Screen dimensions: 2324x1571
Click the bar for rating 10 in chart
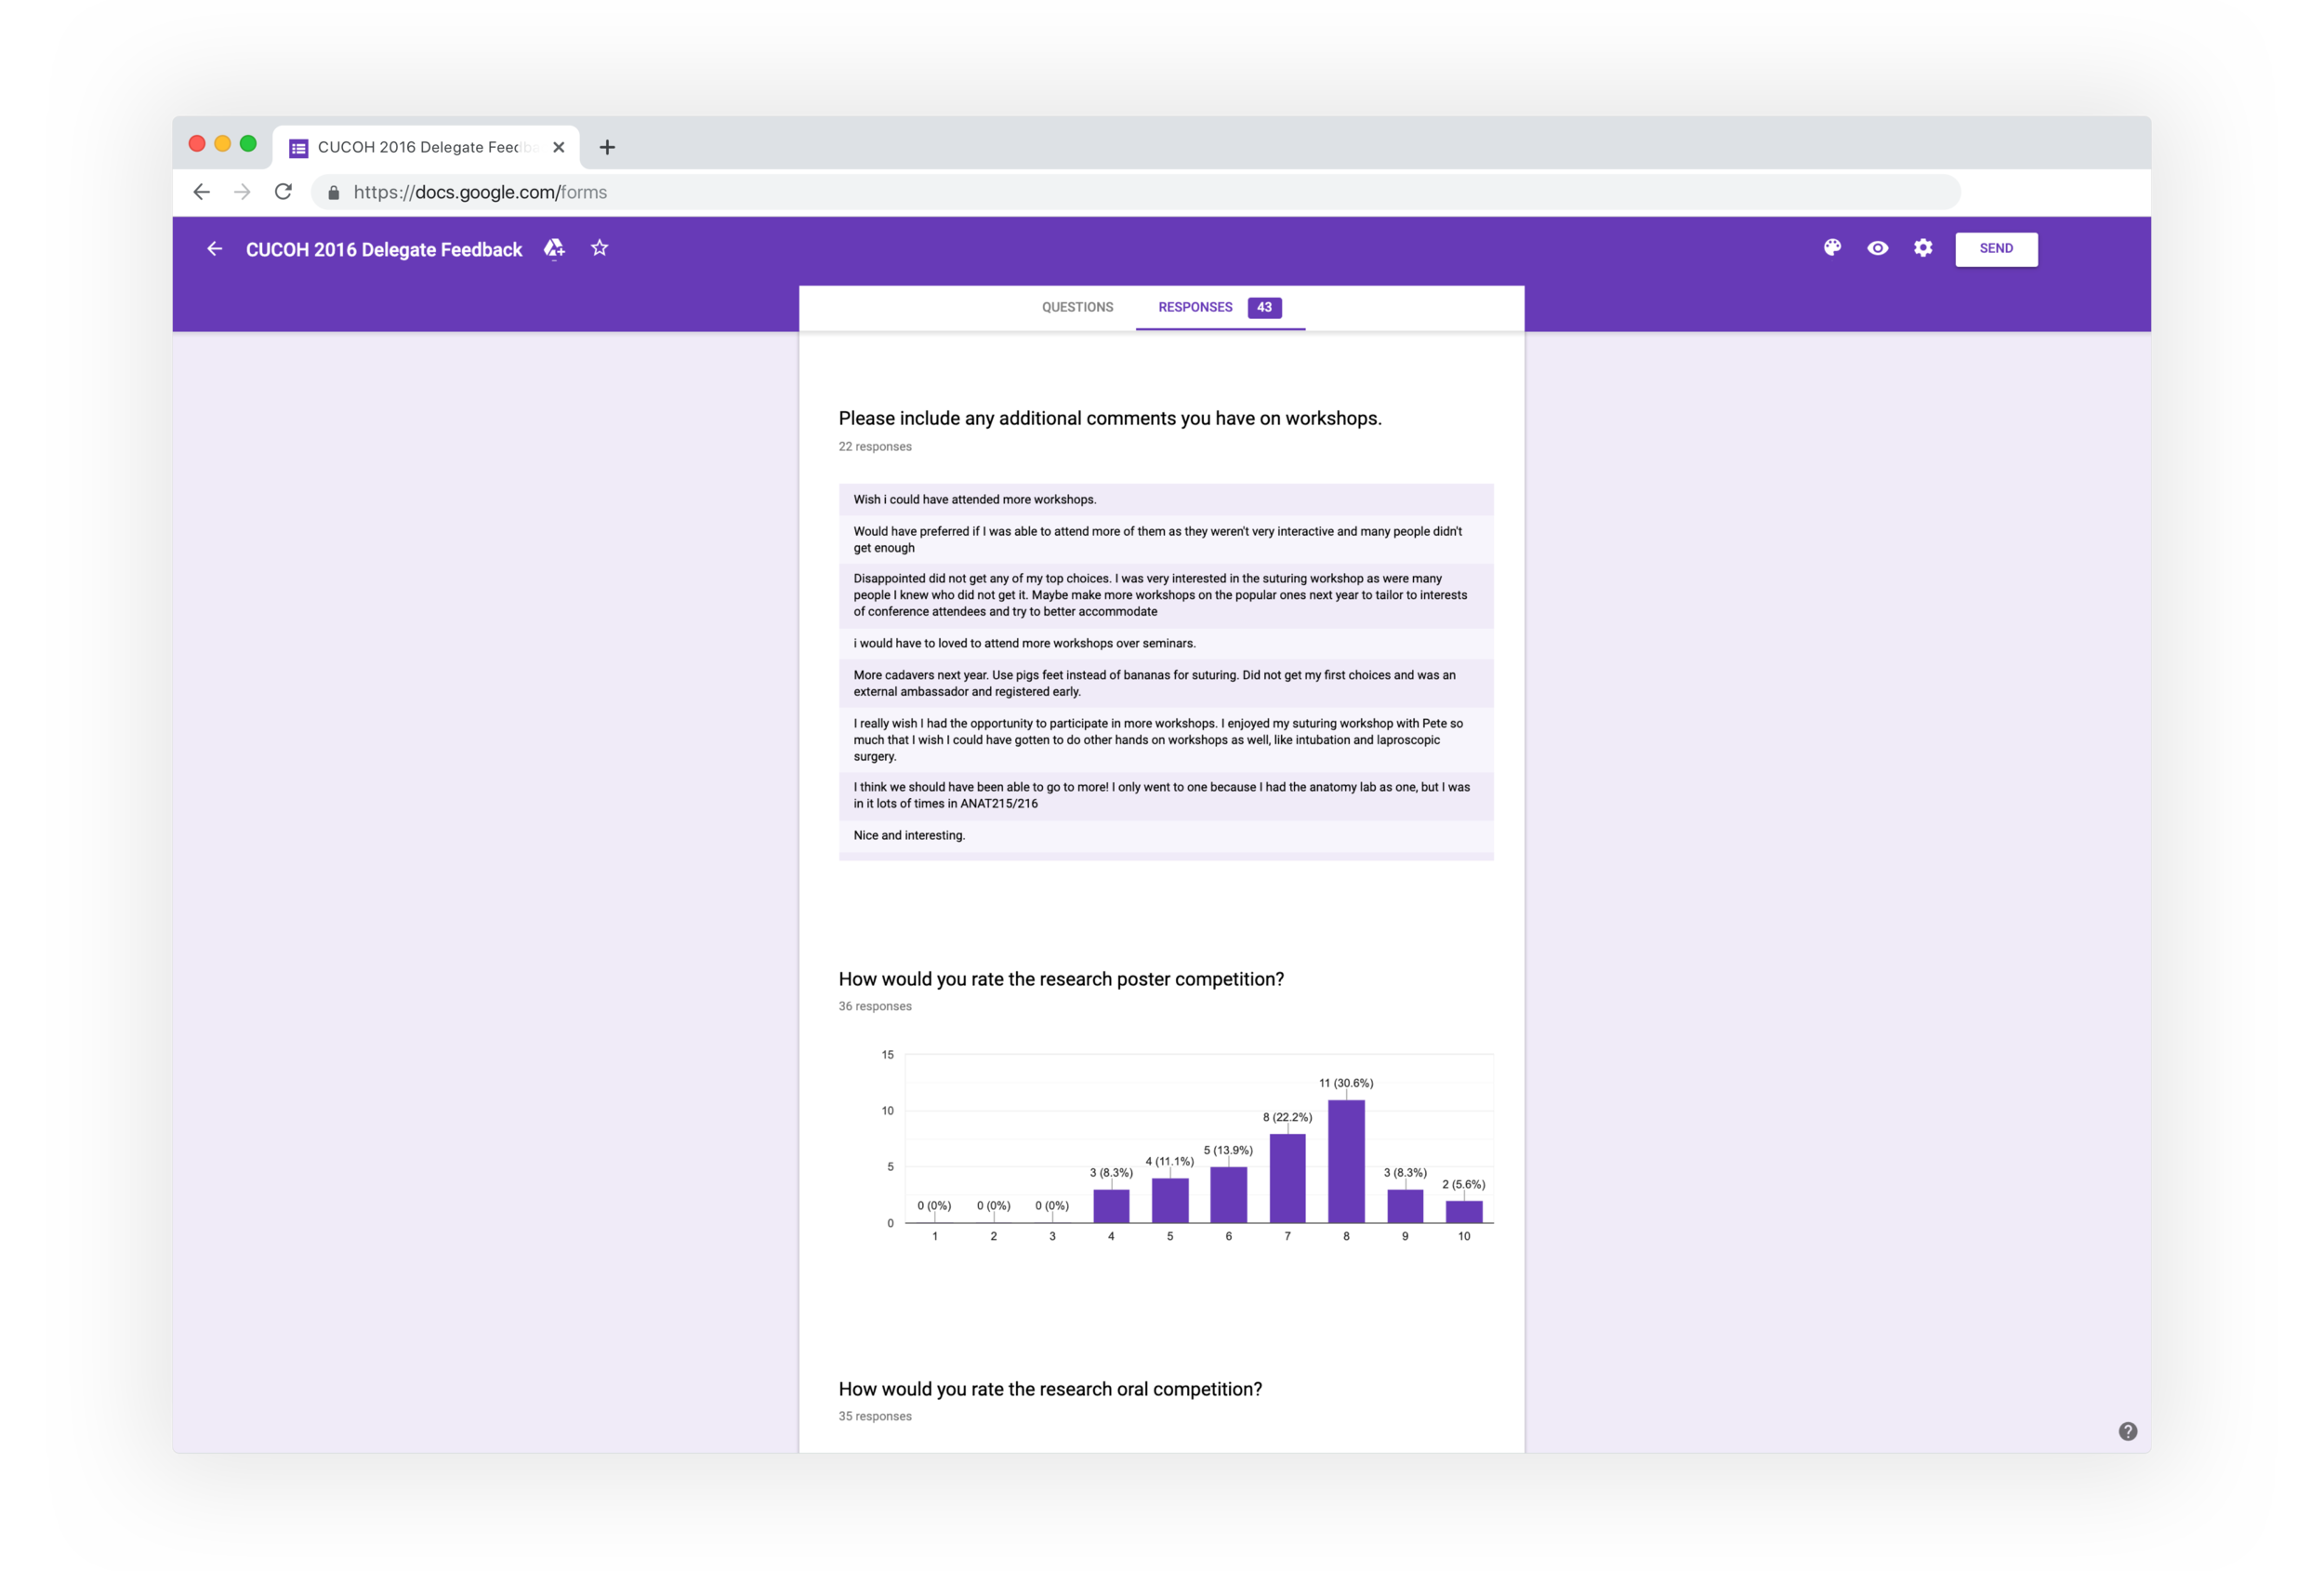coord(1464,1212)
